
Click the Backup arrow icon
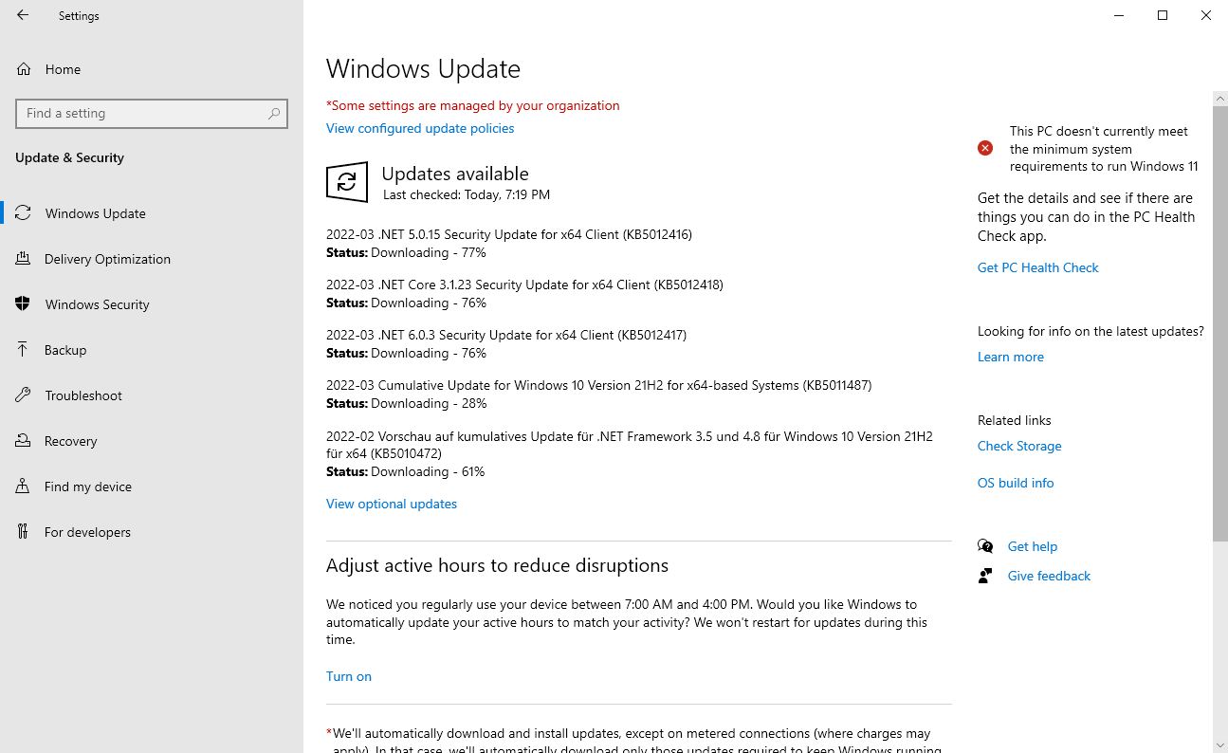point(23,350)
